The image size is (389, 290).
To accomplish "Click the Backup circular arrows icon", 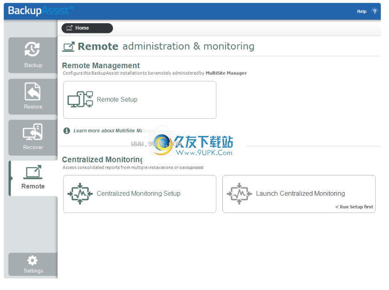I will pyautogui.click(x=32, y=49).
